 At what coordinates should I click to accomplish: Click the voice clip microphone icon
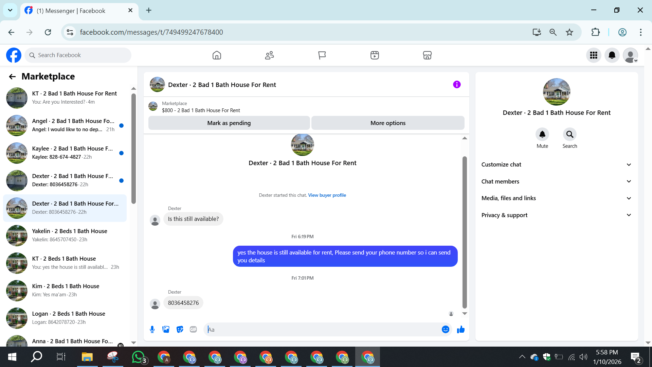[152, 329]
